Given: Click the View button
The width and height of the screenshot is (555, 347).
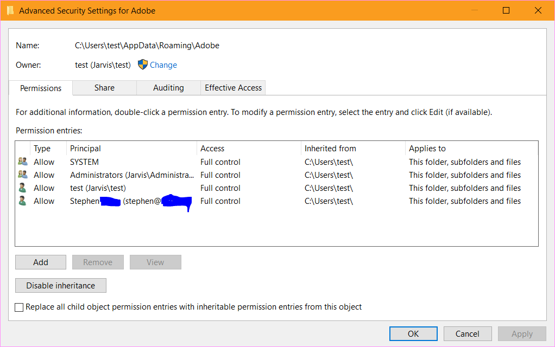Looking at the screenshot, I should (x=155, y=262).
